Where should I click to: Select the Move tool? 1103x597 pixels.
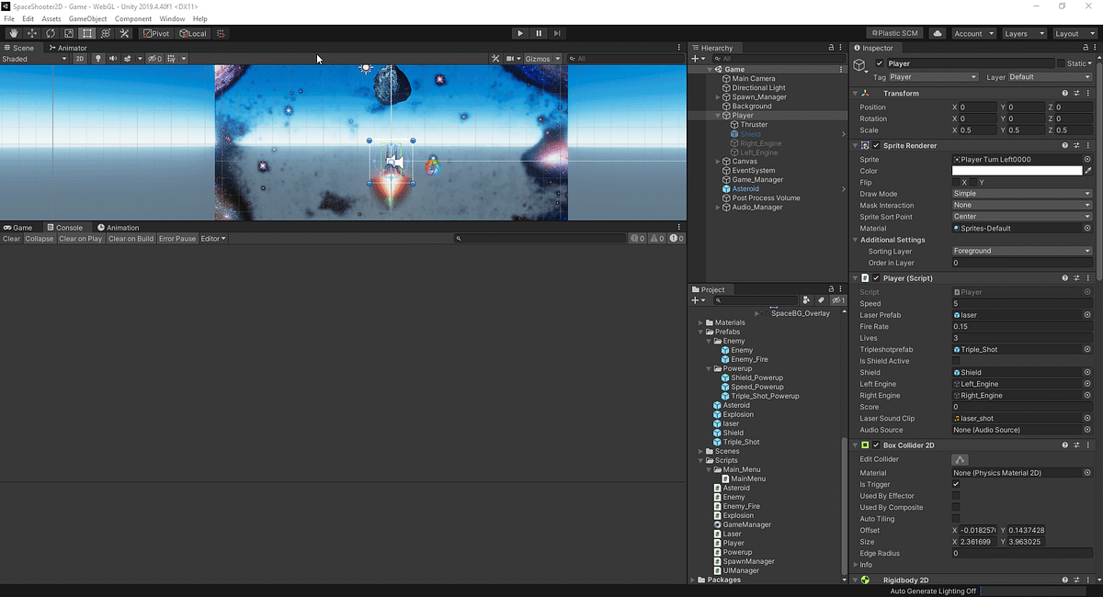[x=30, y=33]
